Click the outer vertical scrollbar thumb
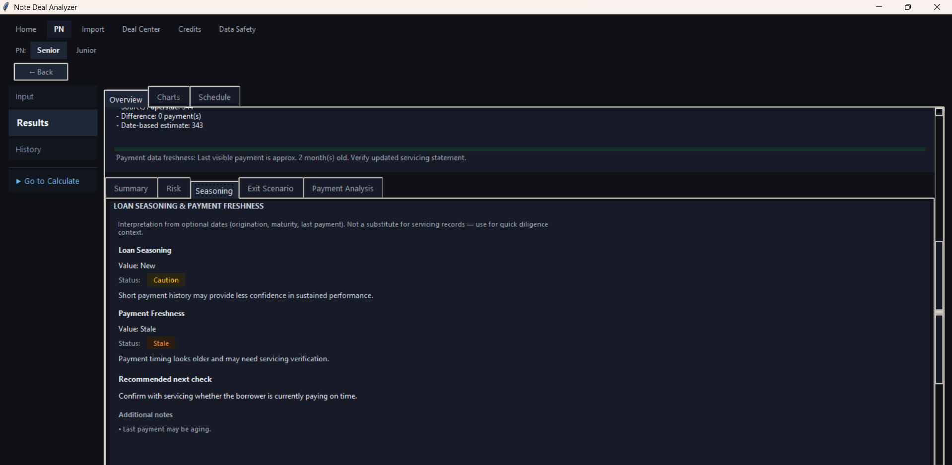 point(939,313)
